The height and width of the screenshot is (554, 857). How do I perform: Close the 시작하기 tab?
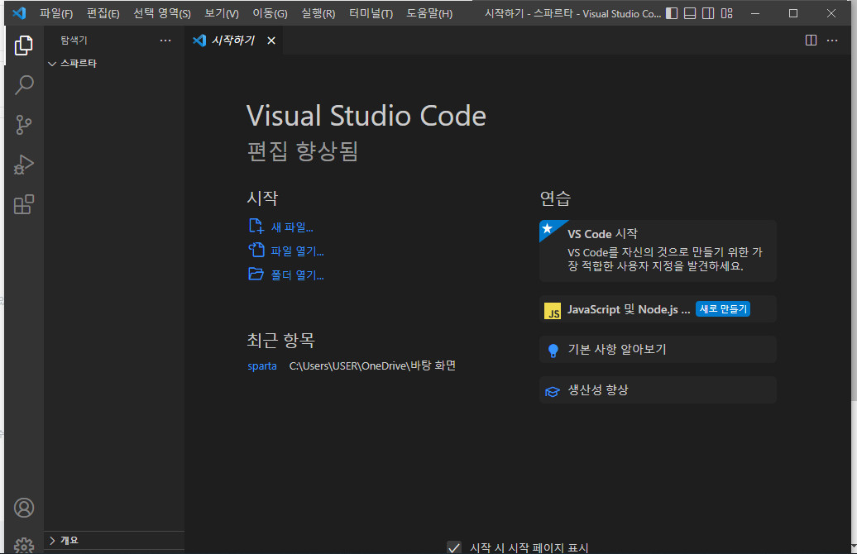[271, 41]
